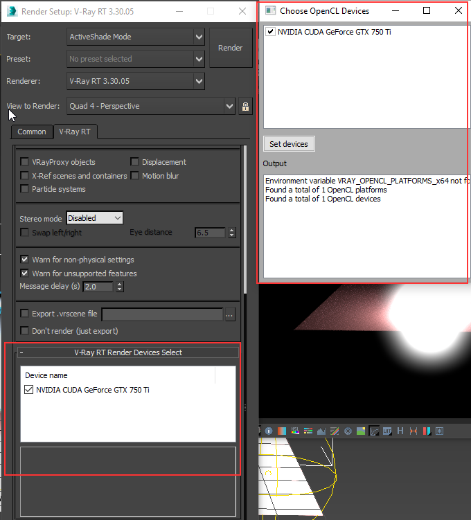Screen dimensions: 471x520
Task: Minimize the Choose OpenCL Devices window
Action: [x=396, y=10]
